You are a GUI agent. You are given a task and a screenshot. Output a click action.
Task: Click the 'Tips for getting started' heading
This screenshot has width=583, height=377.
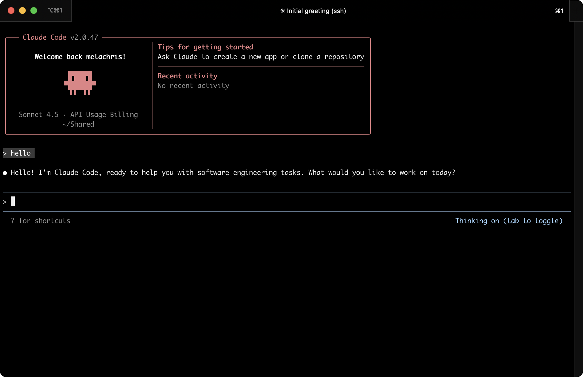pyautogui.click(x=205, y=47)
